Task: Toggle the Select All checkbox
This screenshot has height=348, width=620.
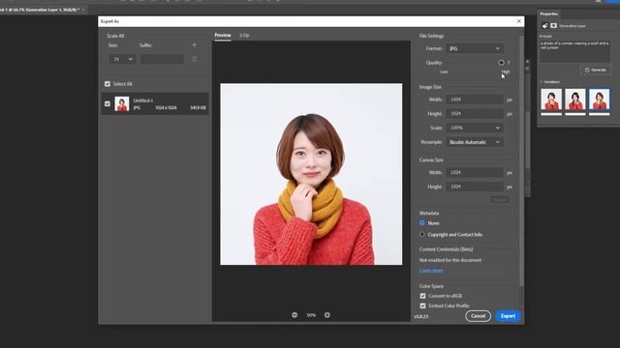Action: tap(108, 84)
